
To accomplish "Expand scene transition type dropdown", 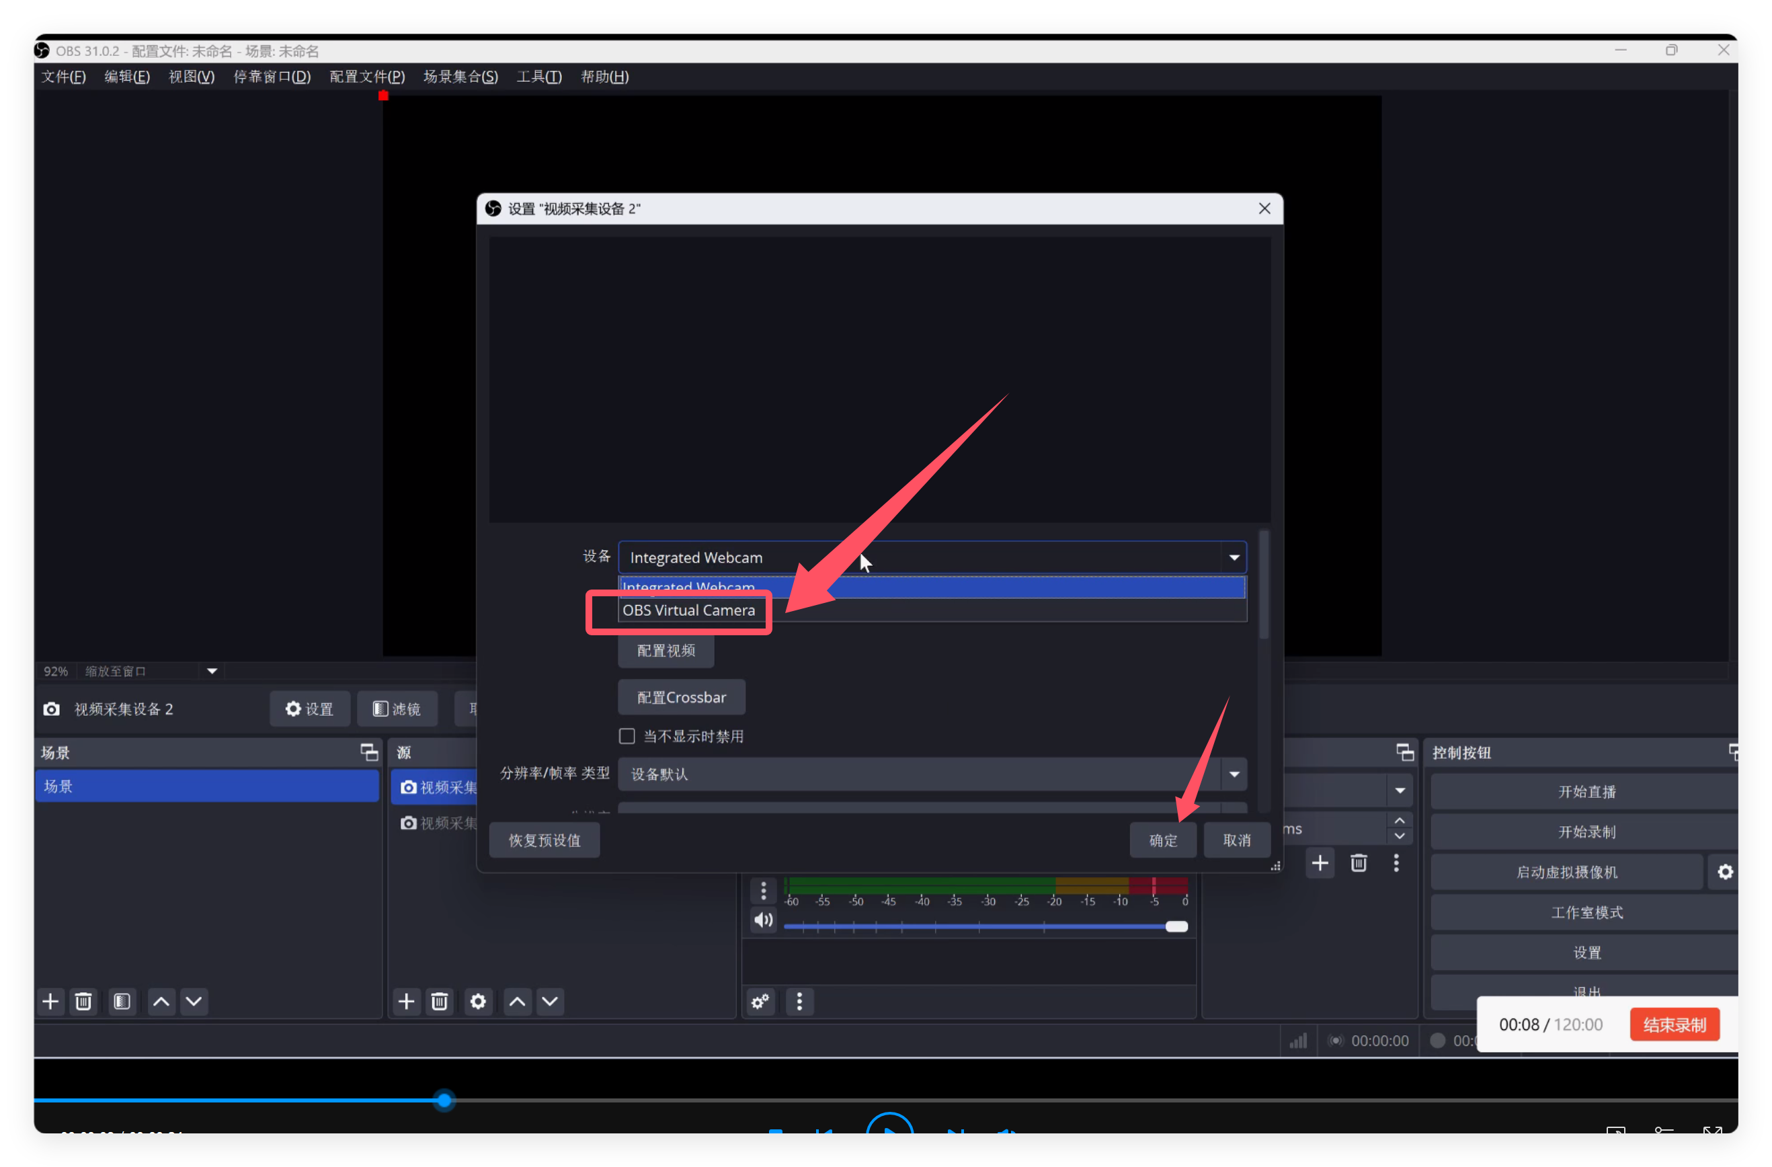I will click(x=1400, y=790).
